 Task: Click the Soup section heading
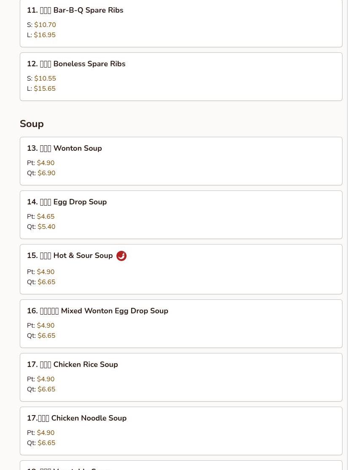click(32, 124)
